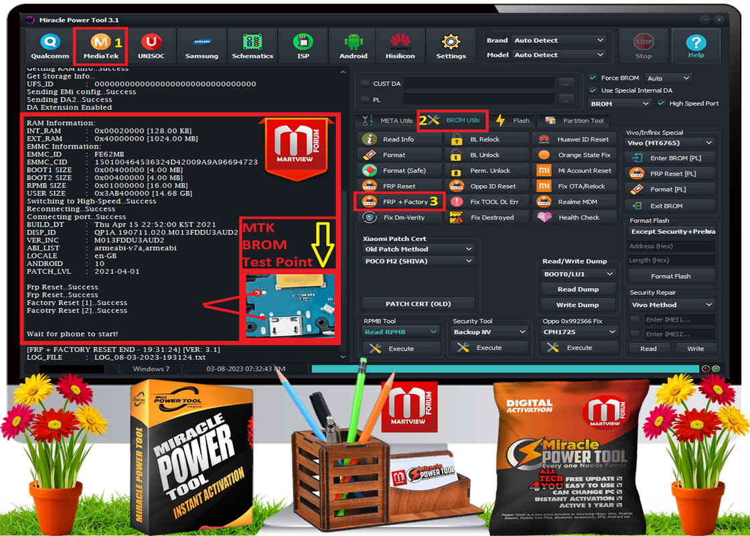Click BL Relock
This screenshot has width=750, height=536.
tap(487, 139)
